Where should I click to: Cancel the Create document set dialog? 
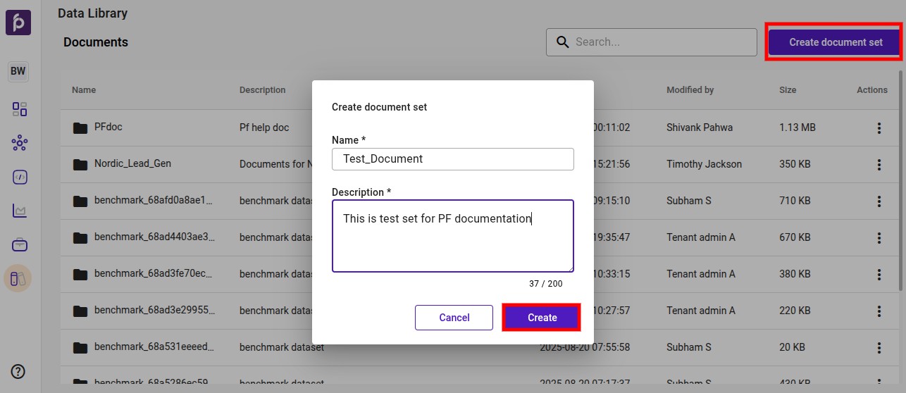pyautogui.click(x=454, y=318)
